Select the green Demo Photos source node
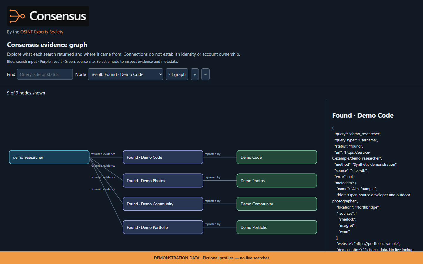 [277, 181]
